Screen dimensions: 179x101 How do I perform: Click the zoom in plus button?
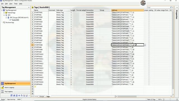tap(177, 99)
